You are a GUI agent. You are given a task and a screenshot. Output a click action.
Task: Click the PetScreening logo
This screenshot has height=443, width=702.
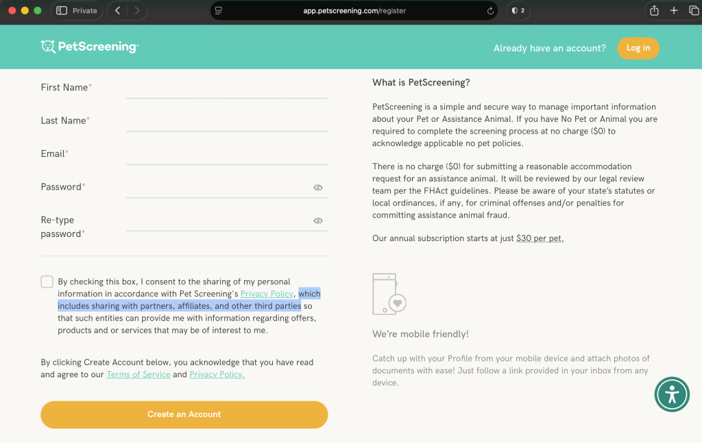click(90, 47)
